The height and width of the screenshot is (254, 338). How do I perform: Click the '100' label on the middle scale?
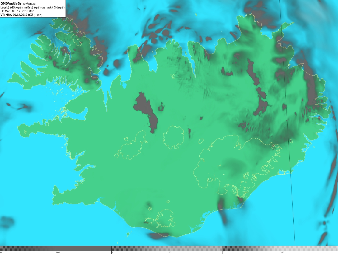click(x=169, y=252)
